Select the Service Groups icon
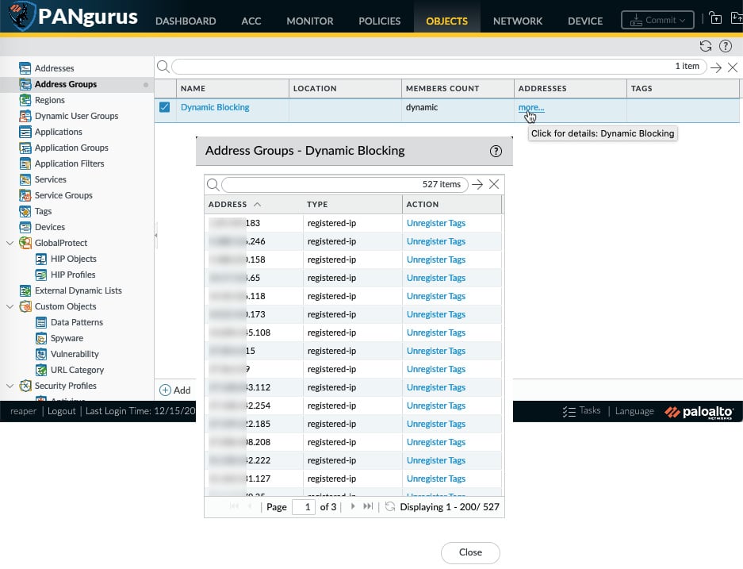This screenshot has height=569, width=743. tap(25, 195)
